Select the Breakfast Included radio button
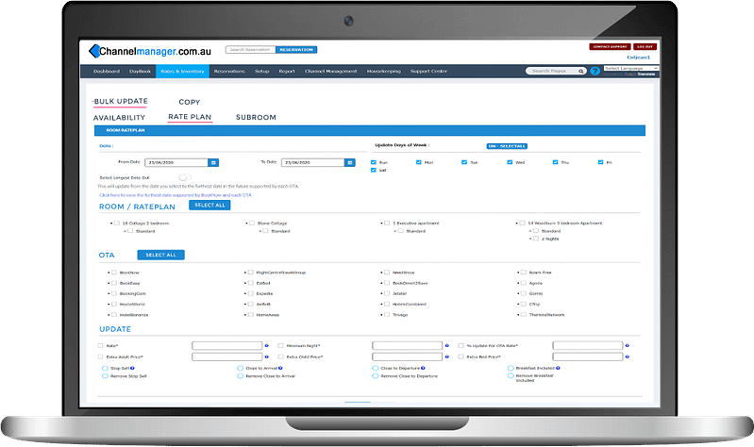The image size is (754, 447). point(511,368)
